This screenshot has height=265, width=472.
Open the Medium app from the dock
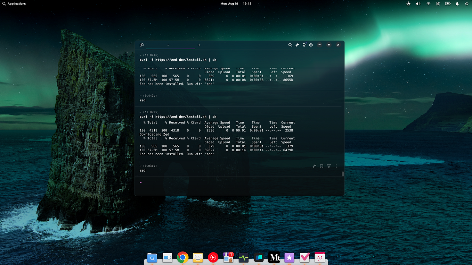click(274, 257)
